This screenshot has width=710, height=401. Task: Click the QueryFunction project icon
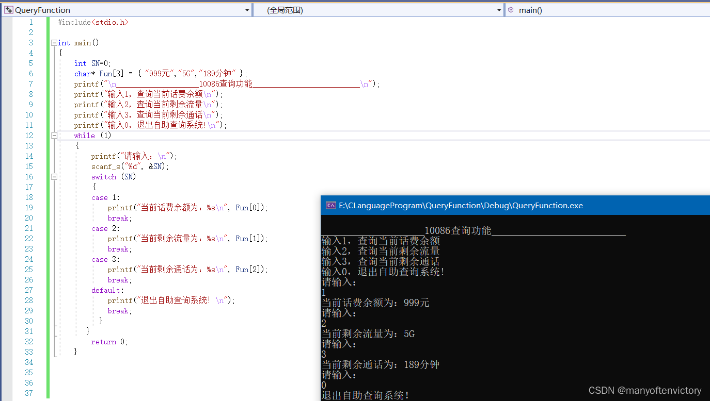click(x=9, y=10)
